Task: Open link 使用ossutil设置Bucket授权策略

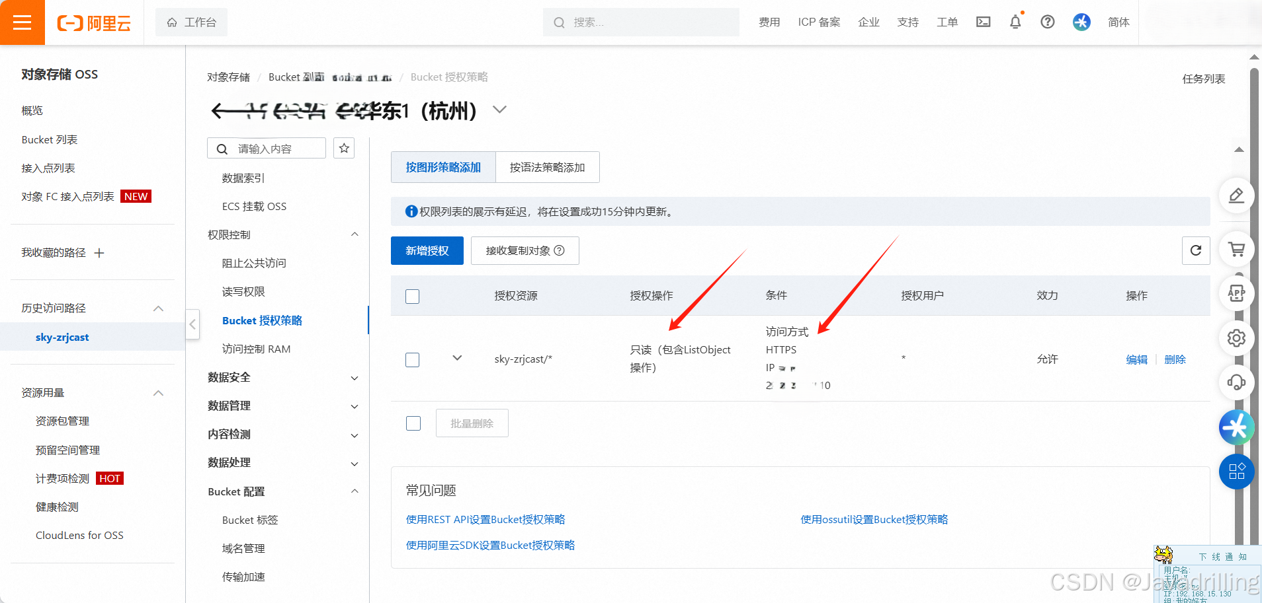Action: click(874, 519)
